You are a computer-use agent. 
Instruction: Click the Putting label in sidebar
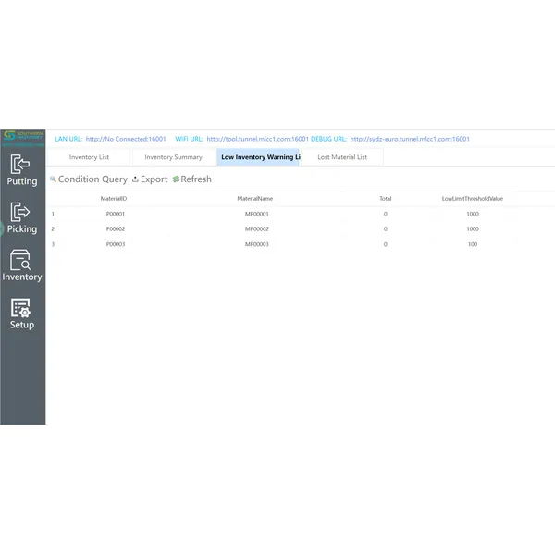(x=22, y=181)
